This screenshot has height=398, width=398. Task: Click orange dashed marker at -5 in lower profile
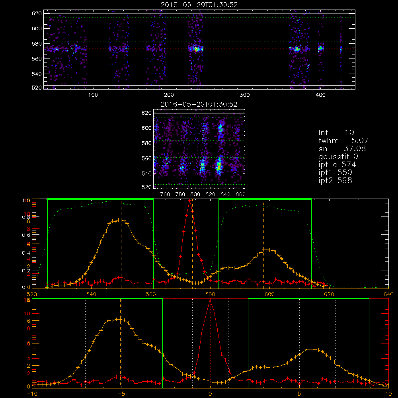pyautogui.click(x=121, y=344)
